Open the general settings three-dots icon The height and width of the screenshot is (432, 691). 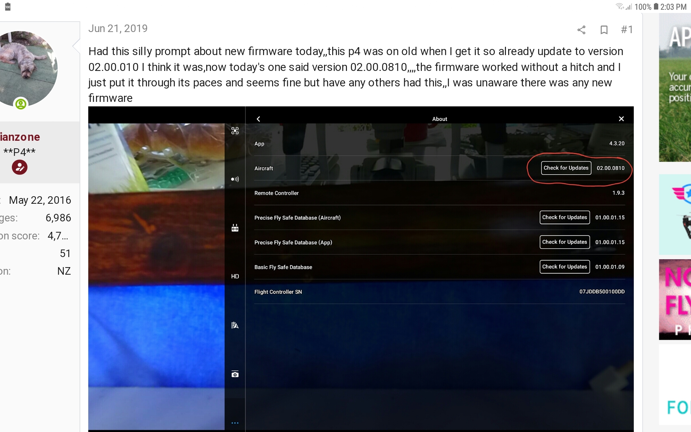[235, 423]
